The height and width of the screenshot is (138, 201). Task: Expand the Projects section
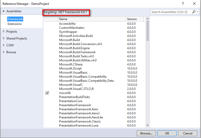tap(4, 31)
